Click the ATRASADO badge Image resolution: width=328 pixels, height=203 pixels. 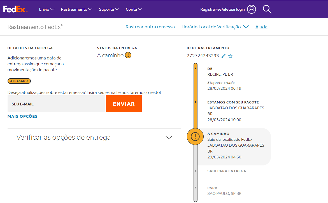pyautogui.click(x=19, y=81)
